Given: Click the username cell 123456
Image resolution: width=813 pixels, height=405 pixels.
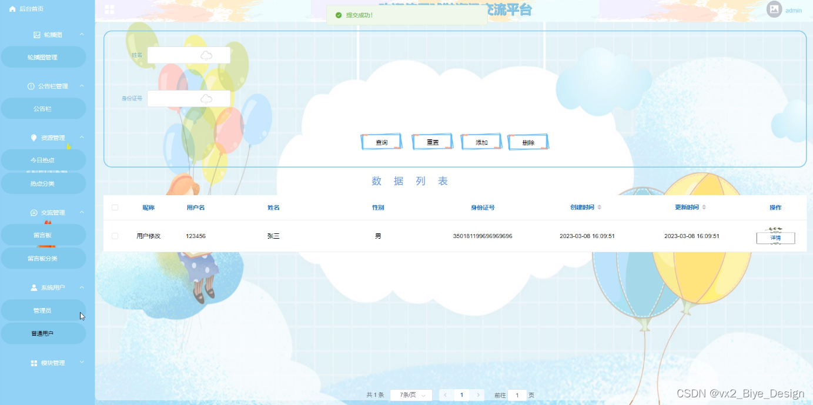Looking at the screenshot, I should click(196, 236).
